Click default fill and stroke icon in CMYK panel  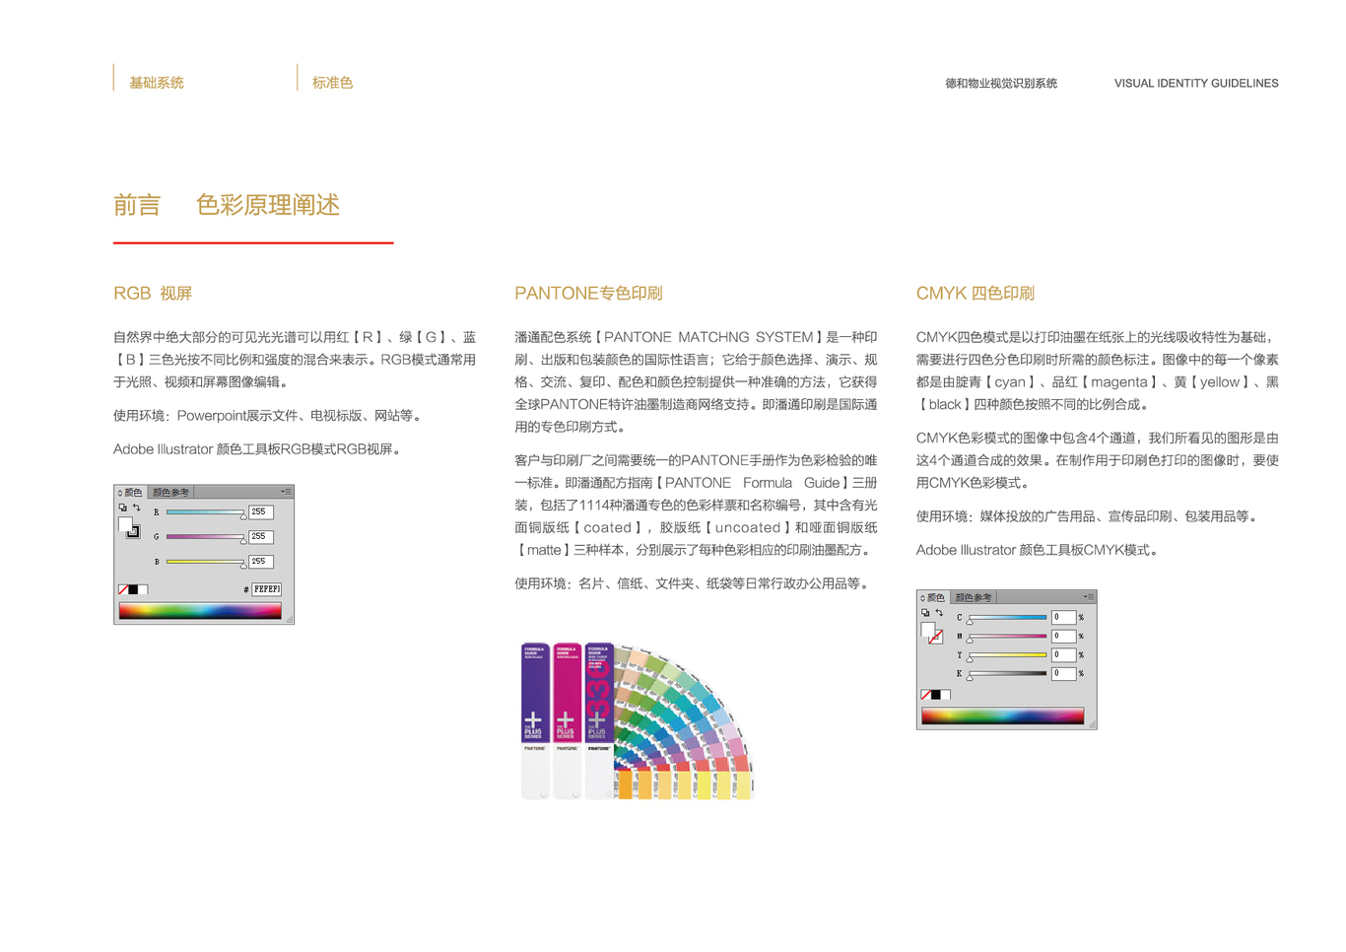[x=925, y=613]
